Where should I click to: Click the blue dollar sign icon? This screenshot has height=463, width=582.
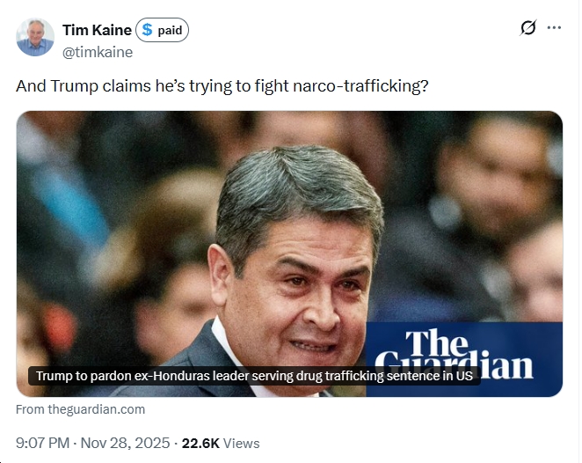tap(147, 31)
